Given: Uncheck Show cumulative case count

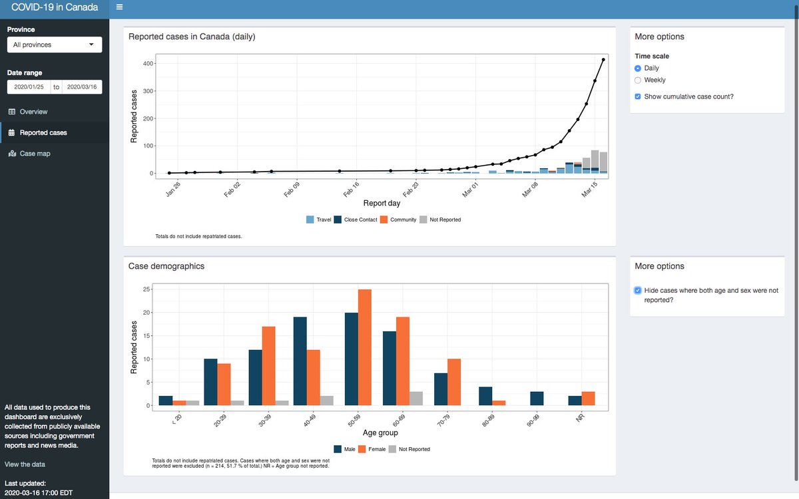Looking at the screenshot, I should pyautogui.click(x=638, y=96).
